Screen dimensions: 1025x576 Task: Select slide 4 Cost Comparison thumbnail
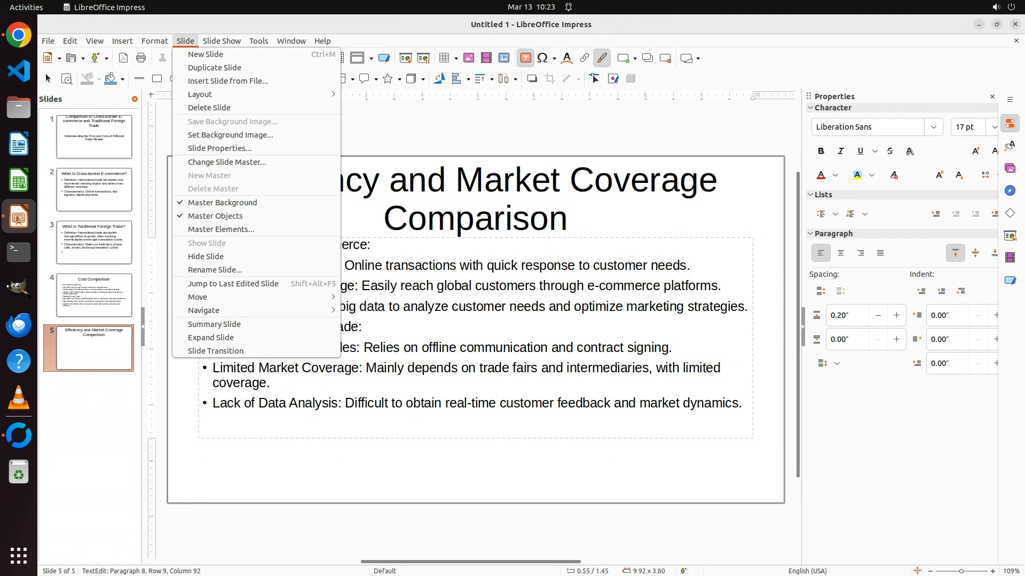[94, 295]
